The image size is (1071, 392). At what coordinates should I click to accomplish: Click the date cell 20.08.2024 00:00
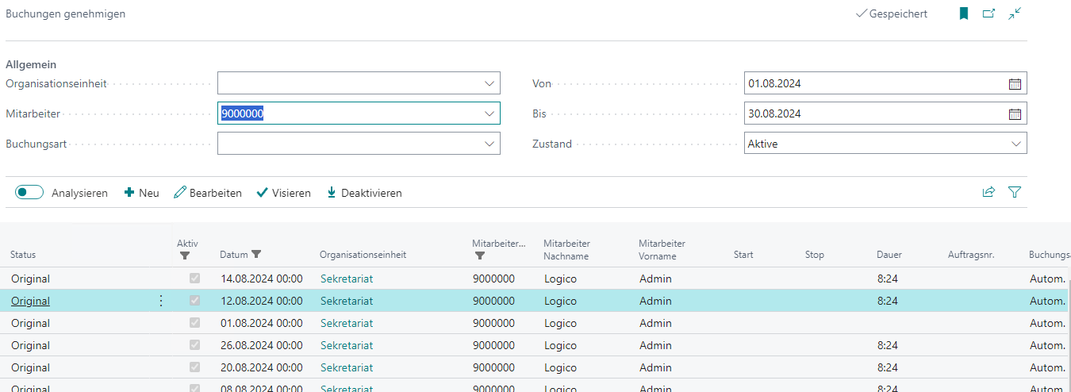click(x=261, y=367)
